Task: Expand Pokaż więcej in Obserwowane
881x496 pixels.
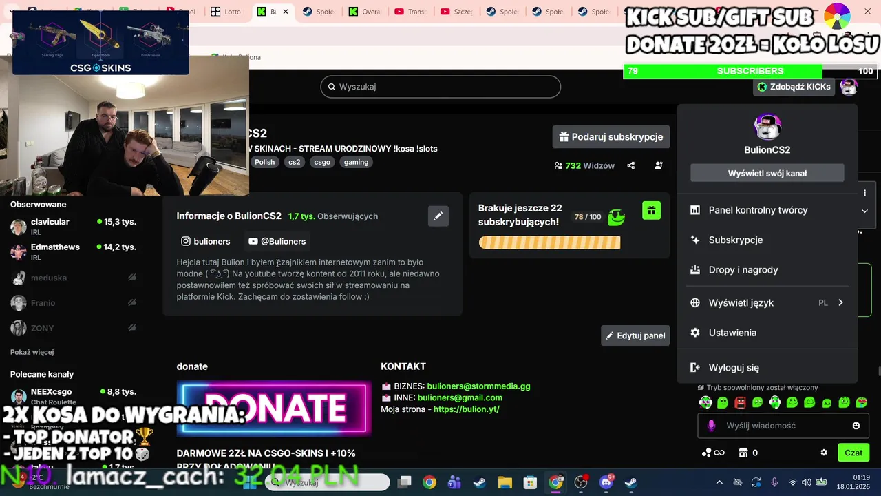Action: [32, 352]
